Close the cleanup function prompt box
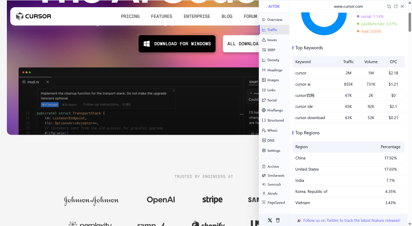The width and height of the screenshot is (412, 226). (x=174, y=91)
